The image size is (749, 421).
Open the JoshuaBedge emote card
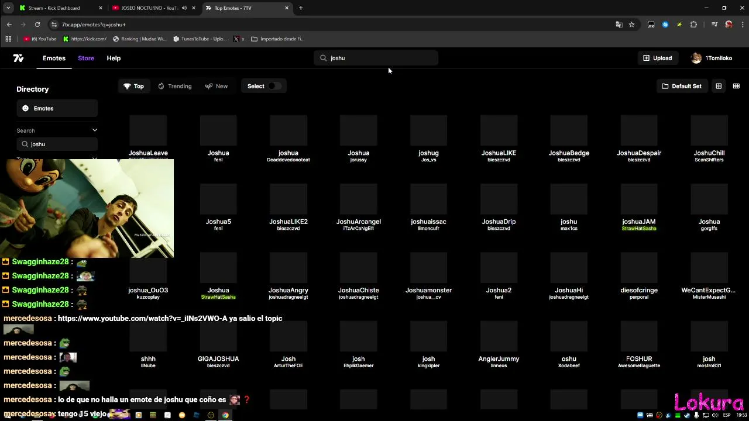(569, 138)
